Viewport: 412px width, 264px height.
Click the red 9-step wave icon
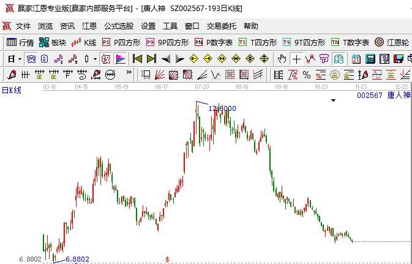pyautogui.click(x=73, y=59)
